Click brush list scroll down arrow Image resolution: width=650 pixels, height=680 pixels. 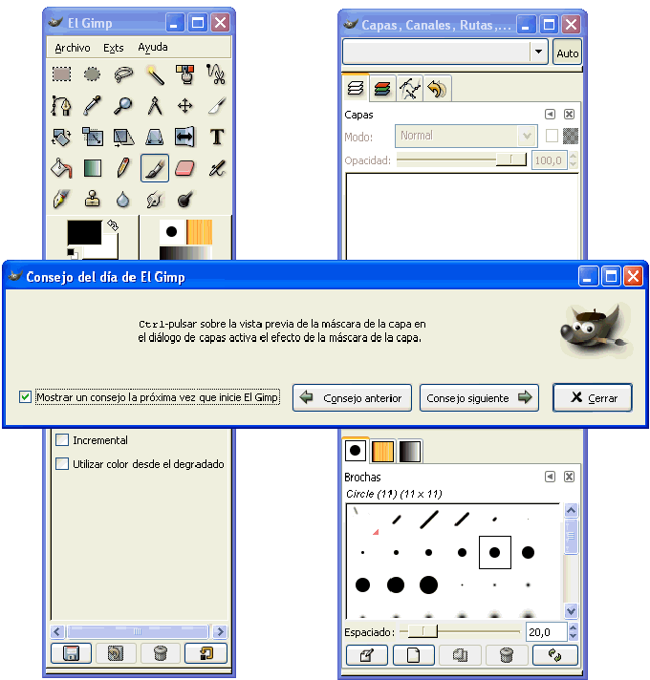click(571, 611)
